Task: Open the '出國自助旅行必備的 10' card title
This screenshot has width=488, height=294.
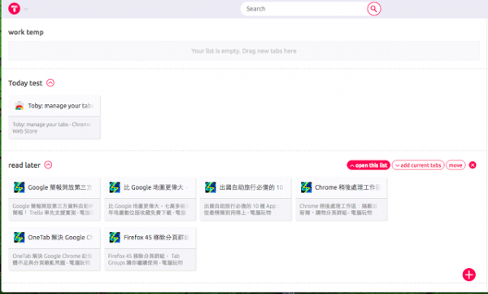Action: (251, 187)
